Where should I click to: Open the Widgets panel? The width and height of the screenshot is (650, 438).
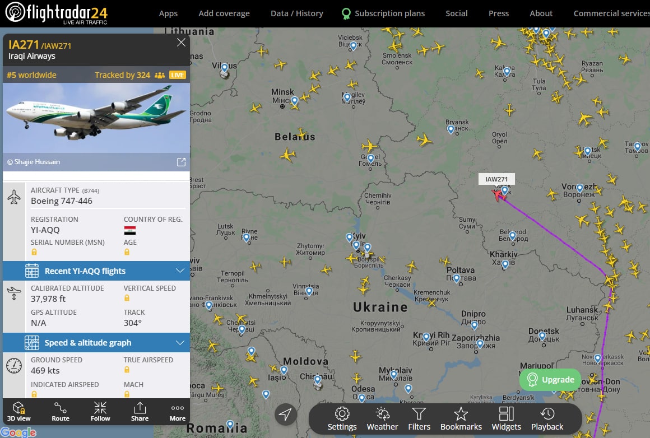(506, 418)
